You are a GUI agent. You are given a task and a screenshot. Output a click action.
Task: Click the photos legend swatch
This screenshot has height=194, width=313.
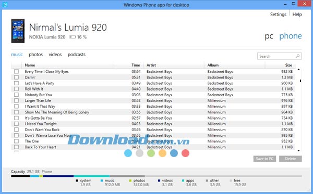coord(130,180)
